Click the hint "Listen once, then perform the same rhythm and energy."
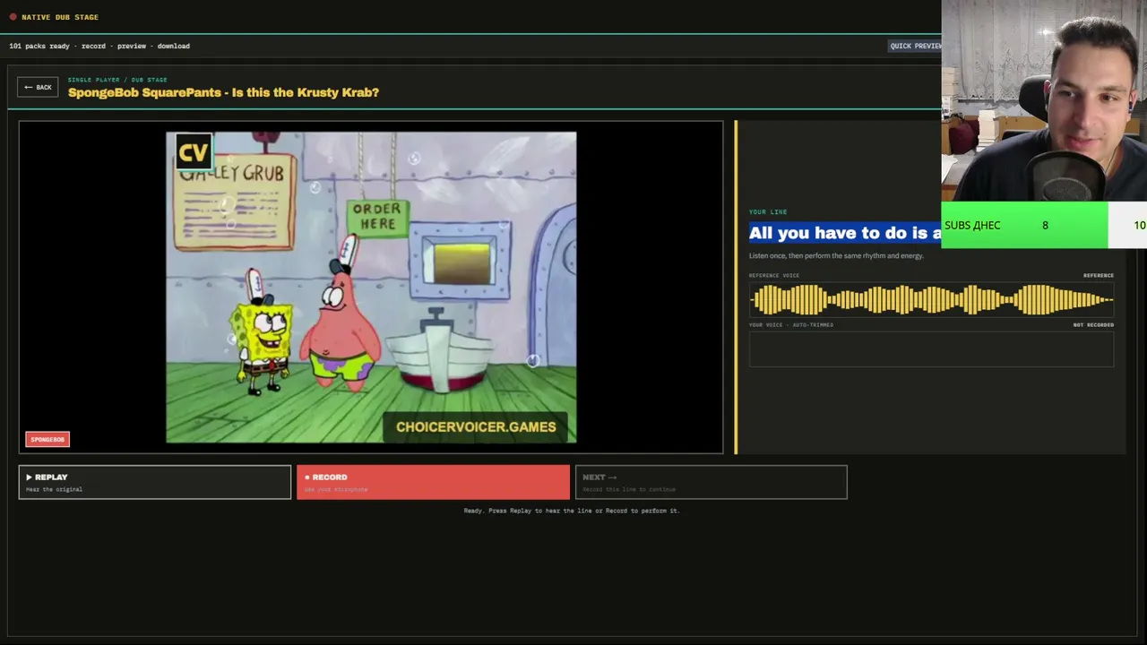The height and width of the screenshot is (645, 1147). click(x=836, y=255)
